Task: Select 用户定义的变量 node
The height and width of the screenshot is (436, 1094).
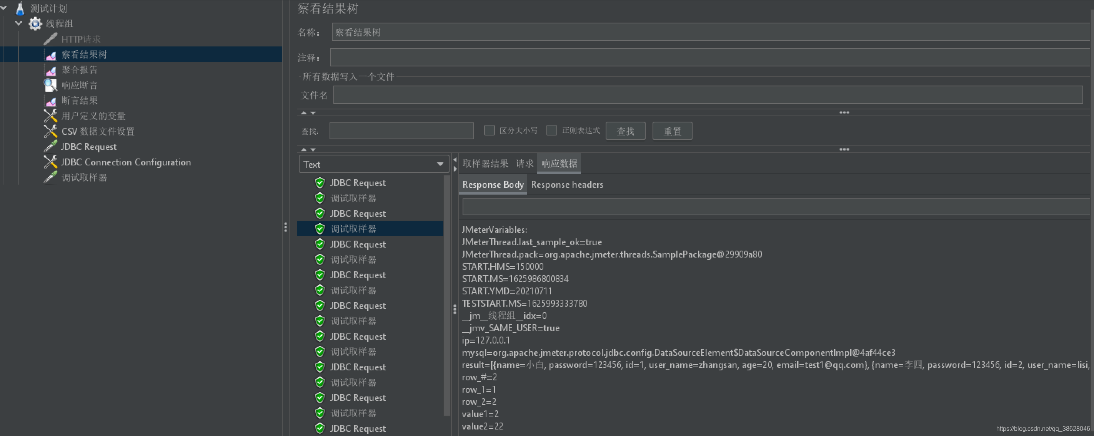Action: tap(93, 116)
